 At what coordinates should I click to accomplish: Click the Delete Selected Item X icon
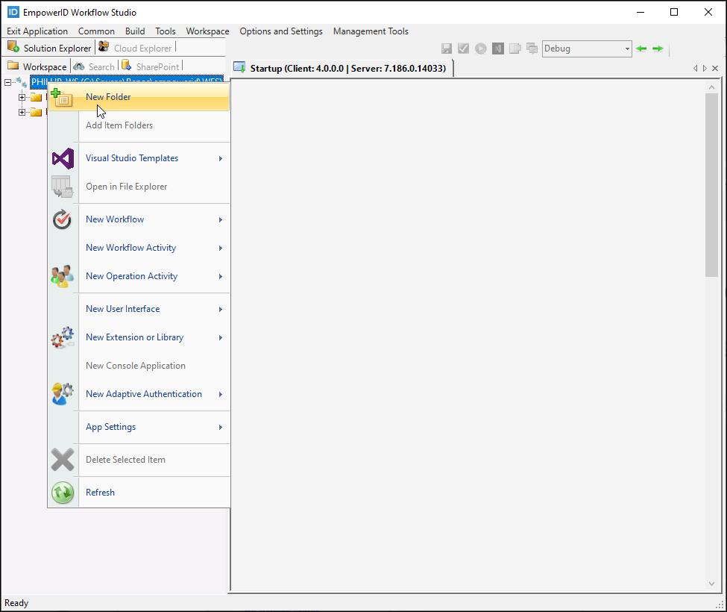coord(63,460)
